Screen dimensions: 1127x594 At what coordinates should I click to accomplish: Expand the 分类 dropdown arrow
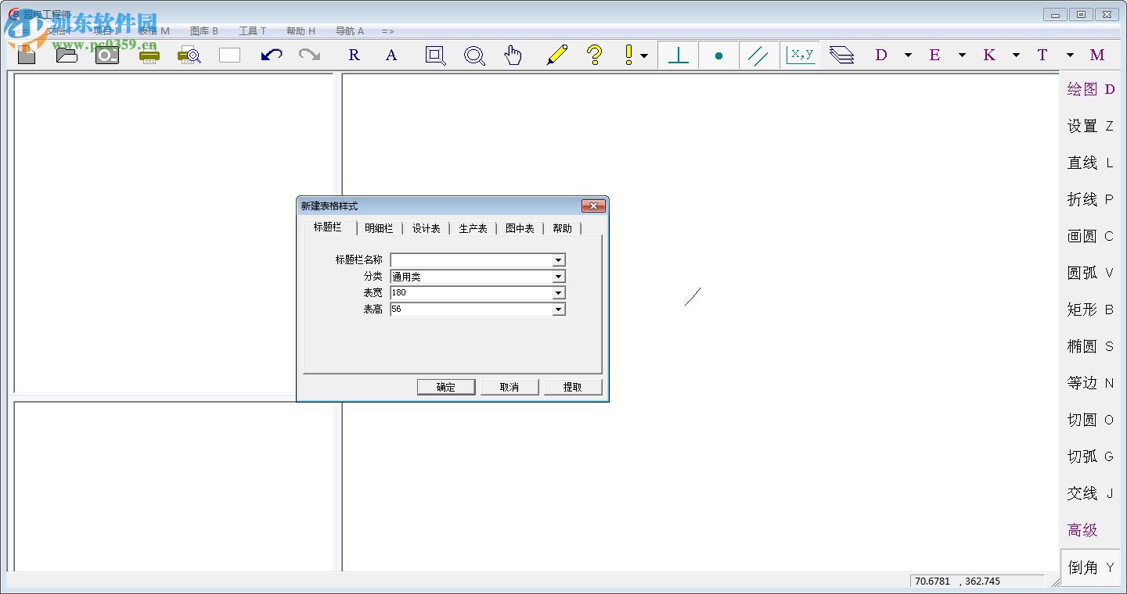(x=559, y=277)
